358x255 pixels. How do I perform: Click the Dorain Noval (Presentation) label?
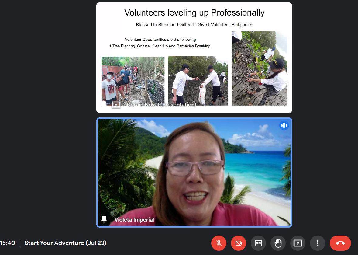click(161, 105)
